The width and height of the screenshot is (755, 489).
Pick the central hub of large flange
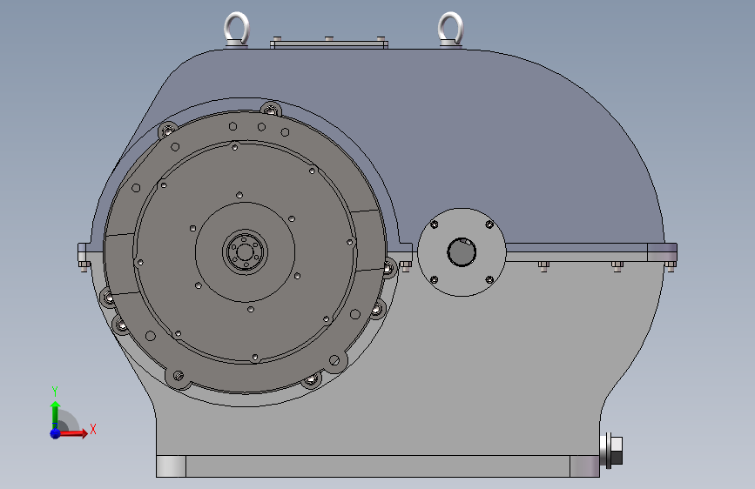click(x=245, y=252)
